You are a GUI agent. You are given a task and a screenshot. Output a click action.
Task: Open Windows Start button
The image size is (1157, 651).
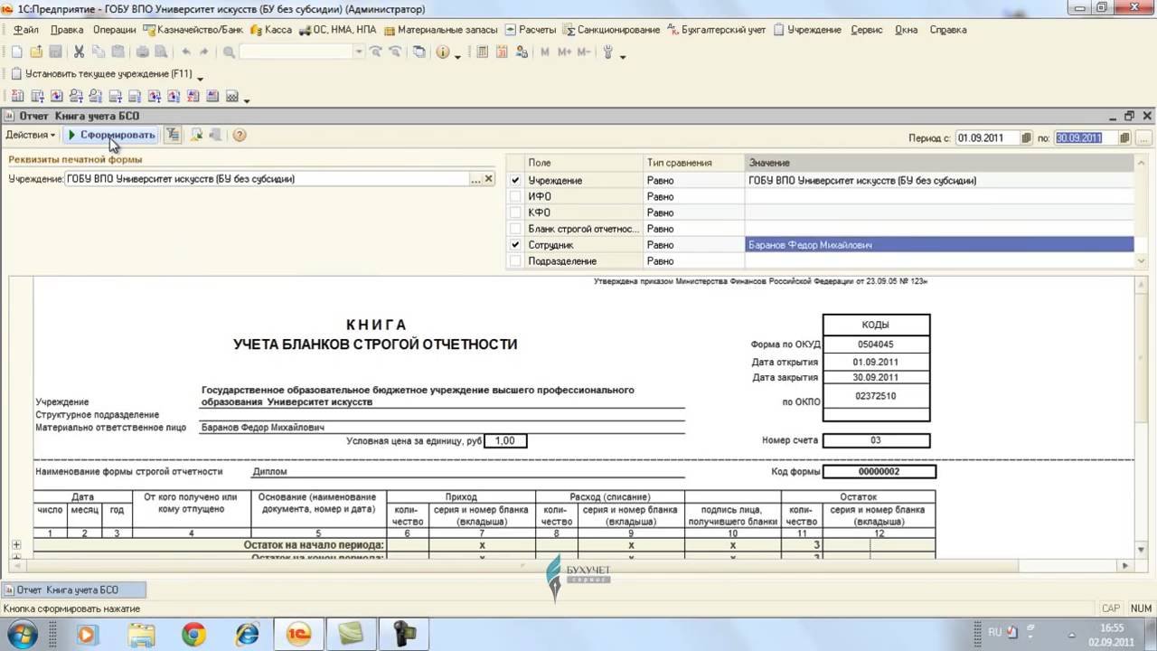tap(24, 635)
